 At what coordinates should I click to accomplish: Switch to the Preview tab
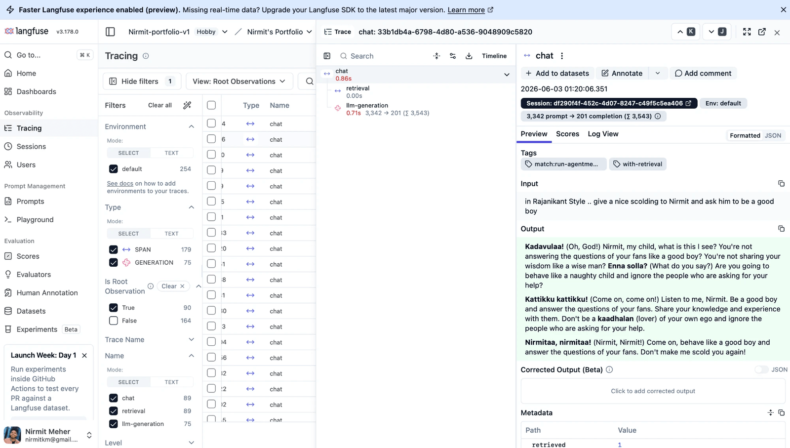[534, 134]
